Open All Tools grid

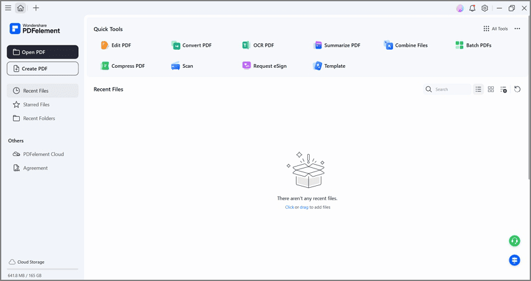pos(496,29)
